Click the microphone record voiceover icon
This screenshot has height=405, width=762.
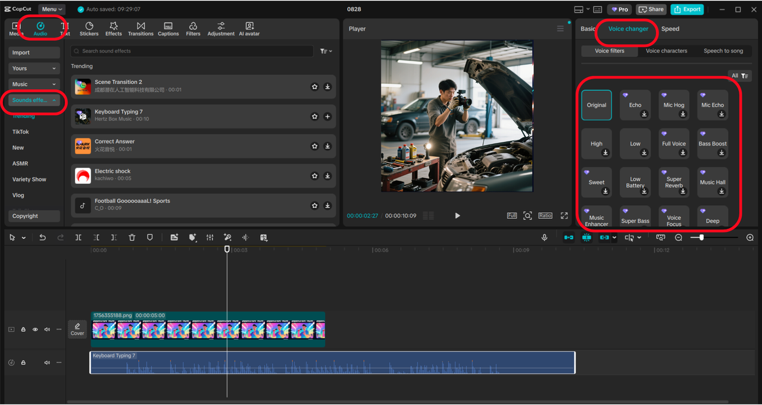(x=544, y=237)
